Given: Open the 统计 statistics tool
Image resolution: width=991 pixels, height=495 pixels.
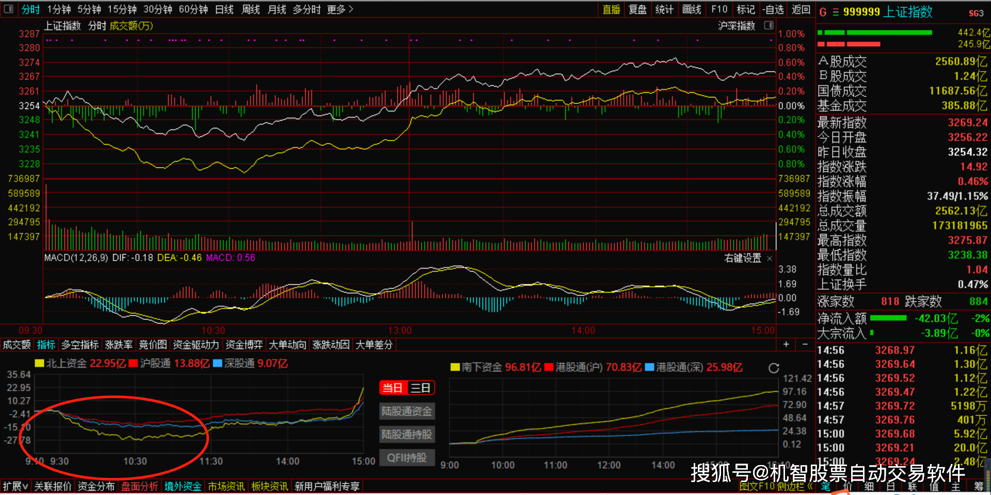Looking at the screenshot, I should (x=665, y=9).
